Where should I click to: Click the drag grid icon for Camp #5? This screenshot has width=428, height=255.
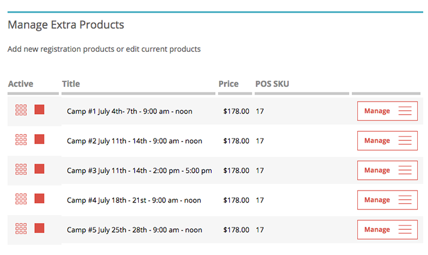click(21, 229)
